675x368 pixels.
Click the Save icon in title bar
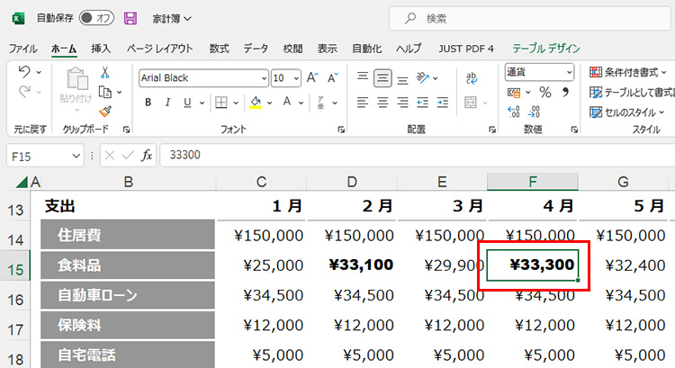(x=130, y=18)
